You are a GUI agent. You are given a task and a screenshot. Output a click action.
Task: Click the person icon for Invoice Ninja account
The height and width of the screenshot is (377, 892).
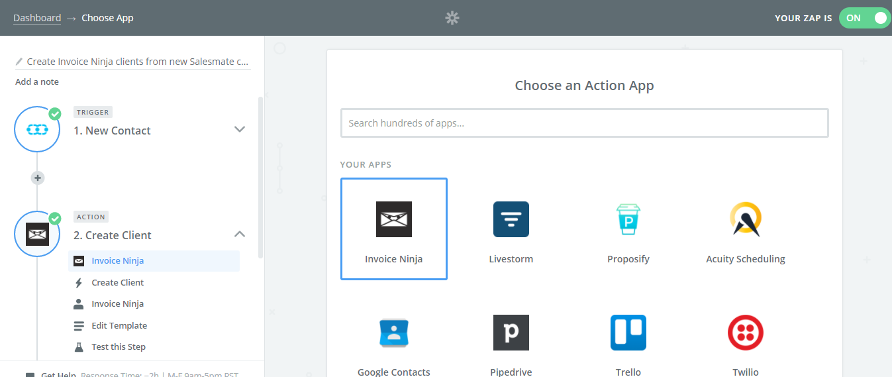(79, 304)
